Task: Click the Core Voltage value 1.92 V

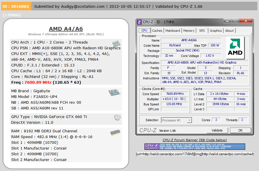Action: click(211, 56)
